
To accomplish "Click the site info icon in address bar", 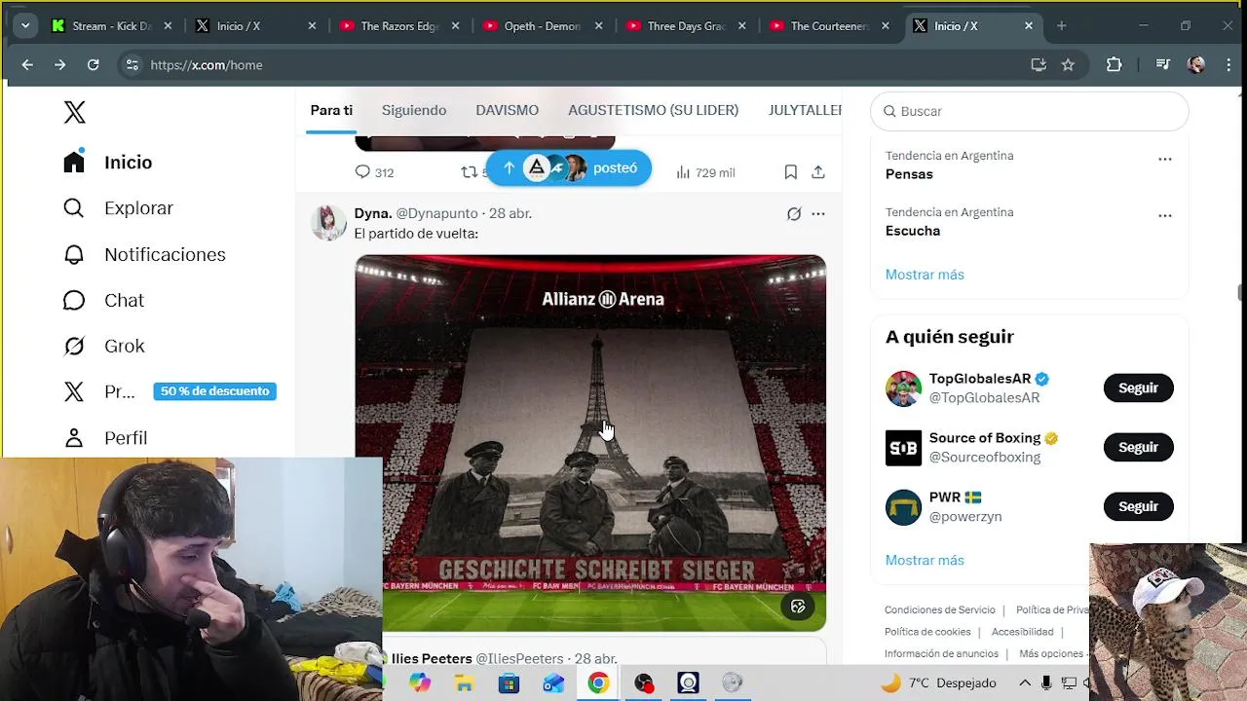I will tap(132, 65).
